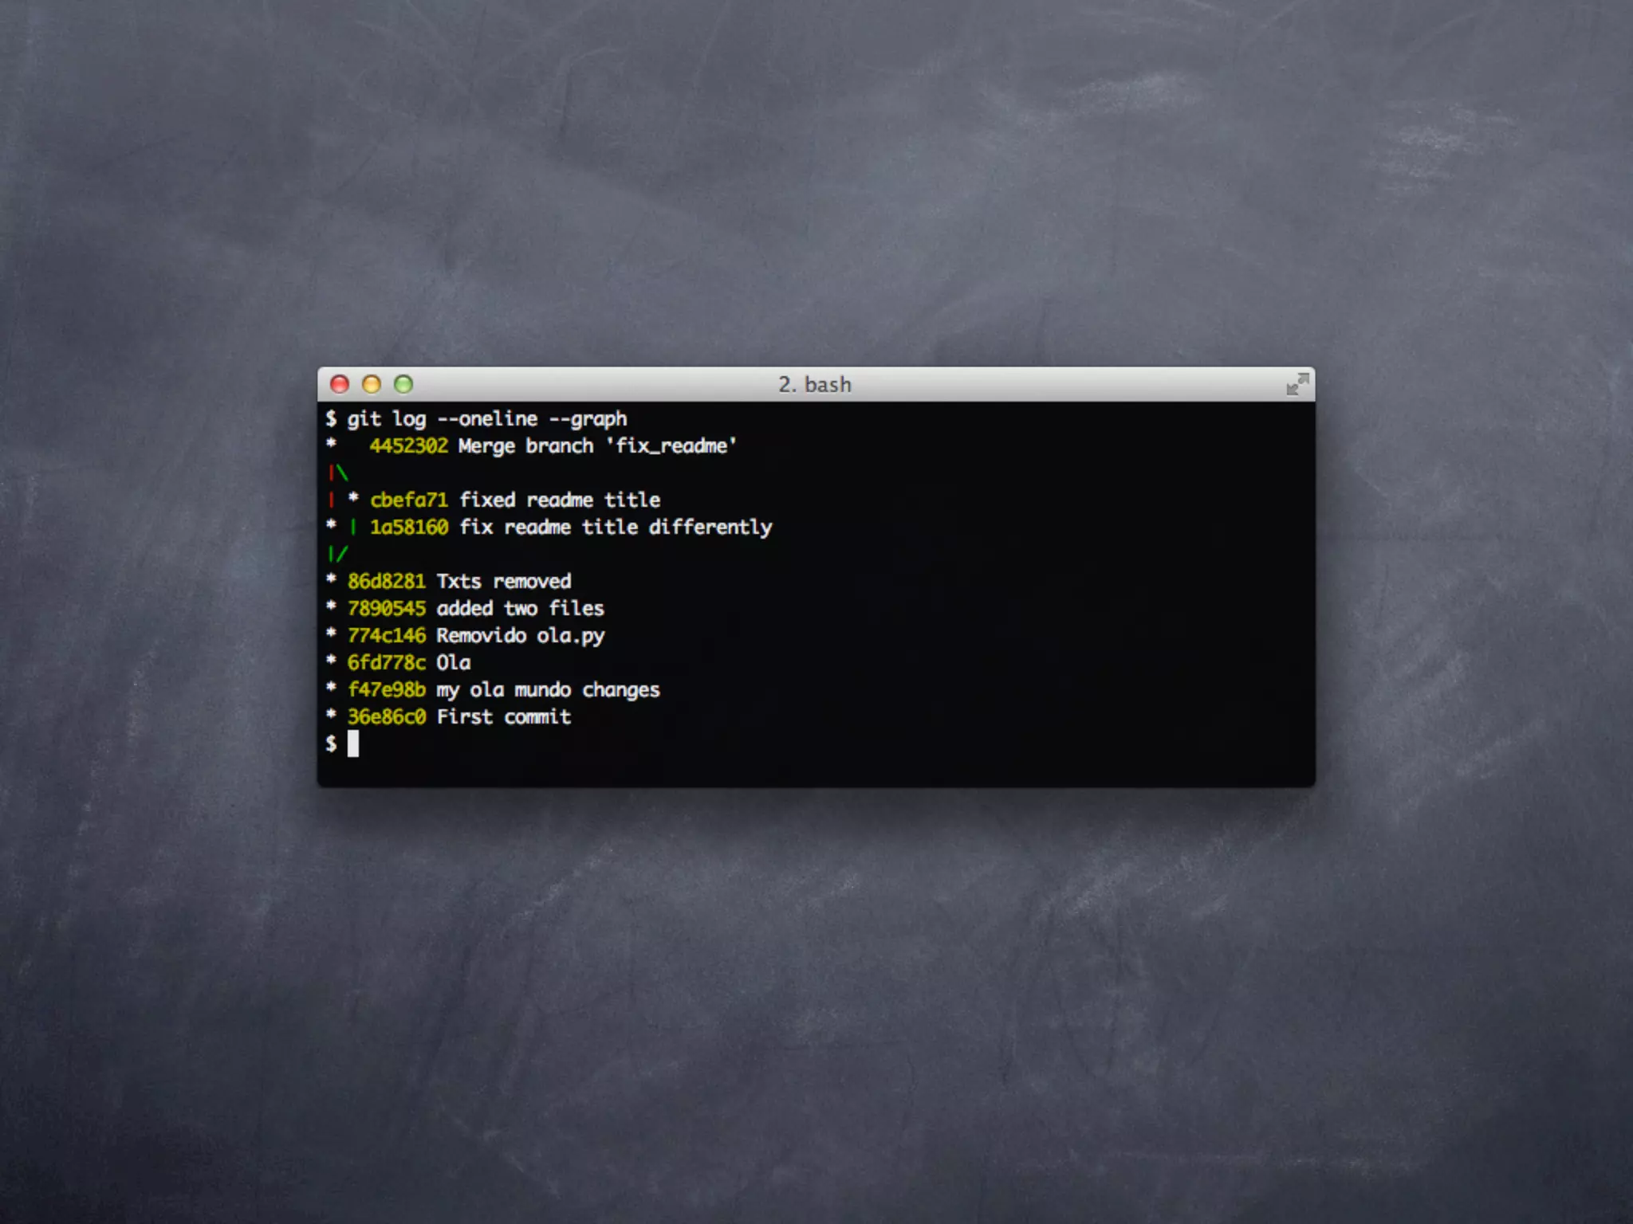Click the commit hash cbefa71
The width and height of the screenshot is (1633, 1224).
[x=408, y=500]
